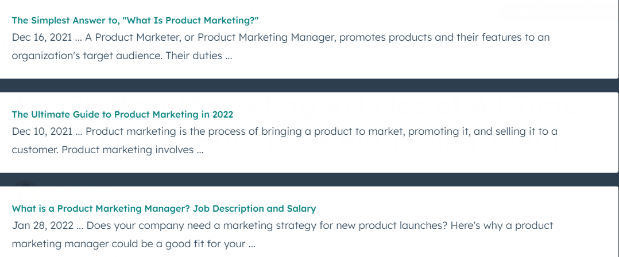Select the second search result card

[x=309, y=133]
